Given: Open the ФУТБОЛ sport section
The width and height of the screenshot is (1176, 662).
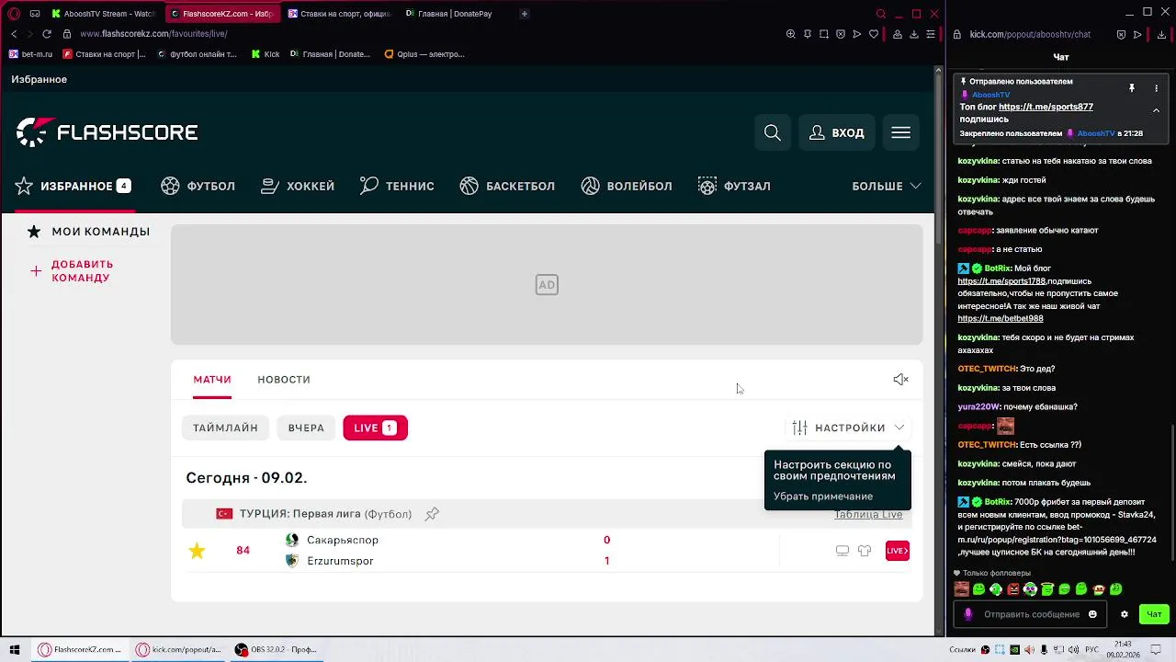Looking at the screenshot, I should click(x=198, y=186).
